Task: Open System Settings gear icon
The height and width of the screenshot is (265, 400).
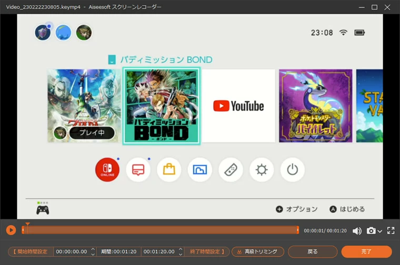Action: pyautogui.click(x=262, y=169)
